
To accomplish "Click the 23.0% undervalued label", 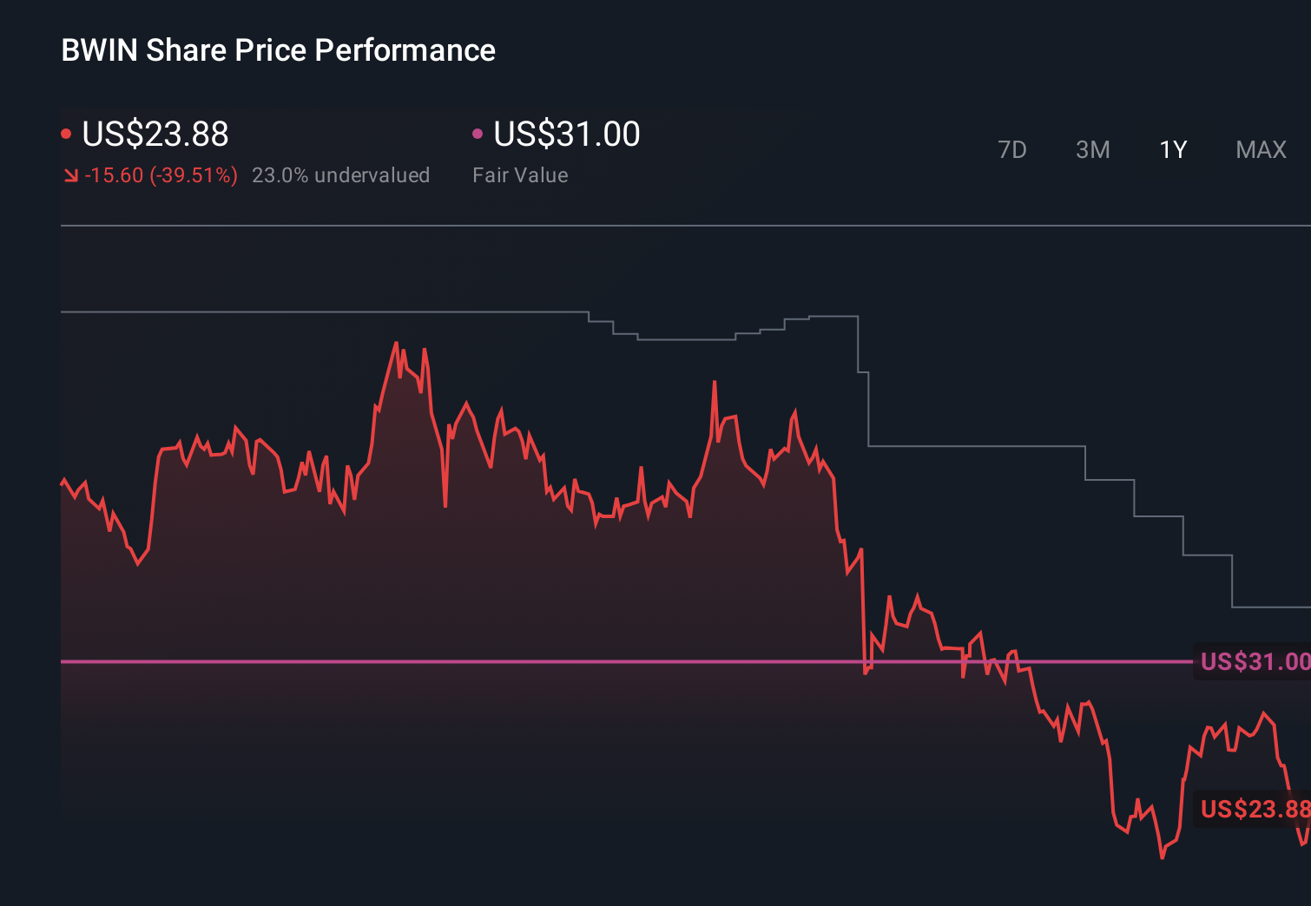I will 341,174.
